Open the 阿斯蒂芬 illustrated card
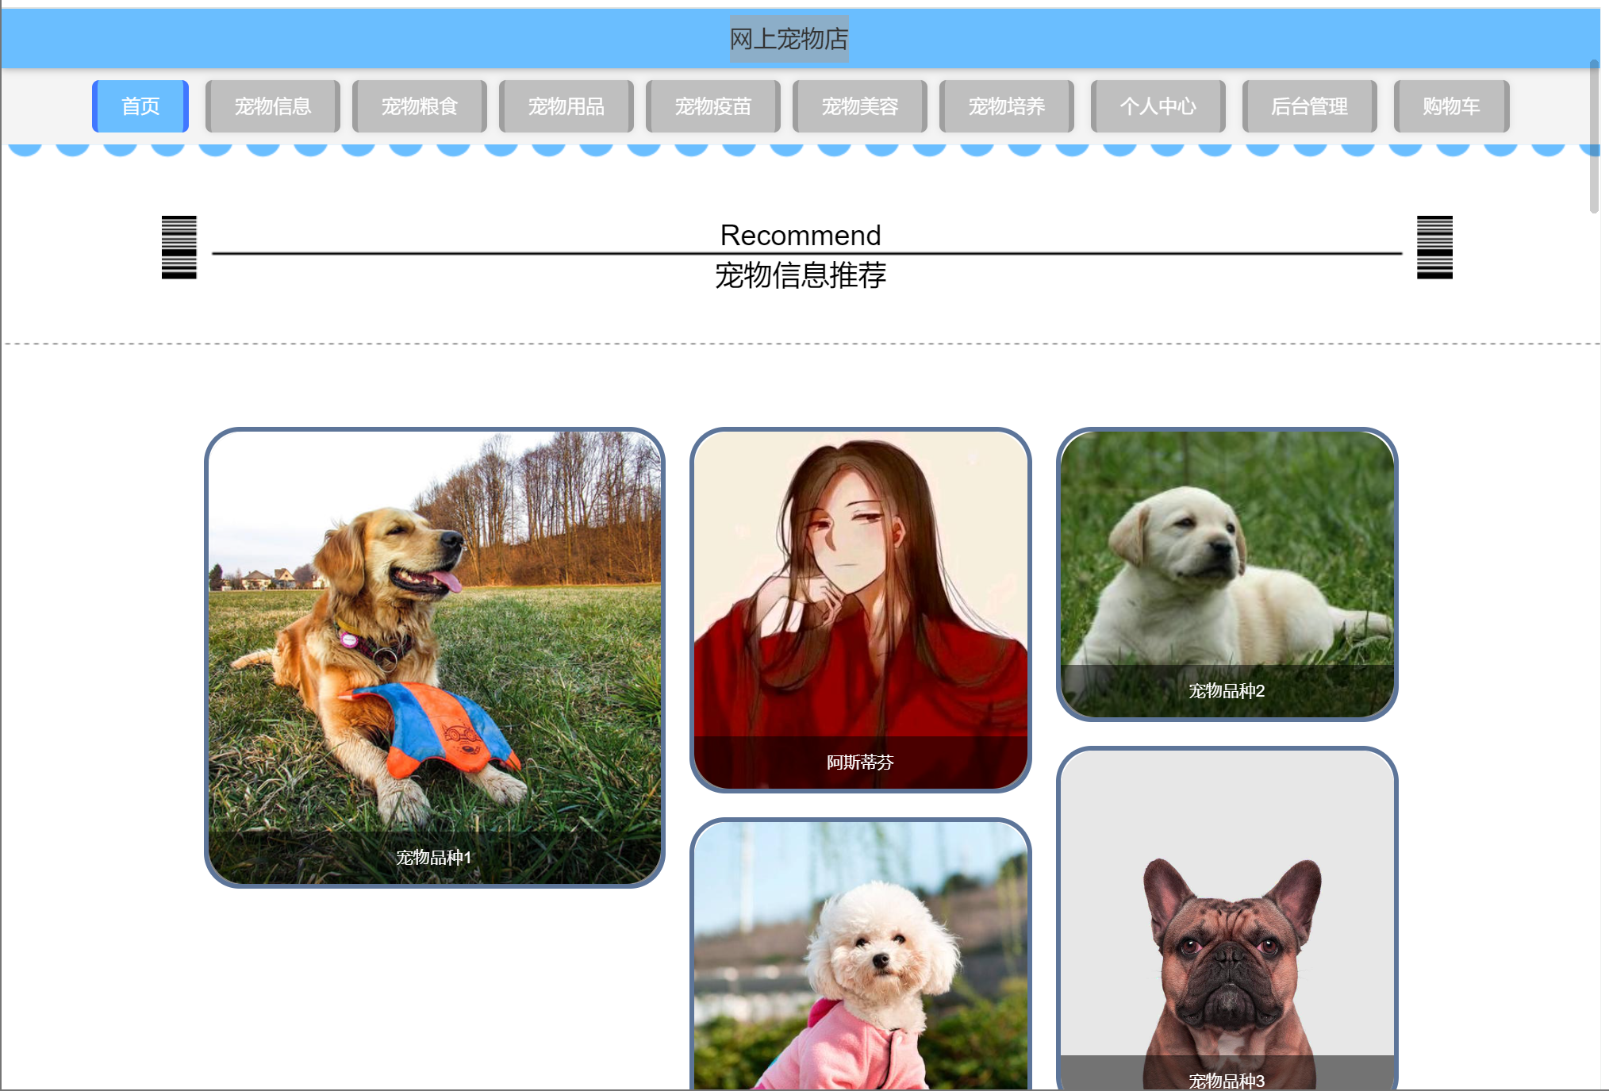The width and height of the screenshot is (1609, 1091). pos(860,587)
